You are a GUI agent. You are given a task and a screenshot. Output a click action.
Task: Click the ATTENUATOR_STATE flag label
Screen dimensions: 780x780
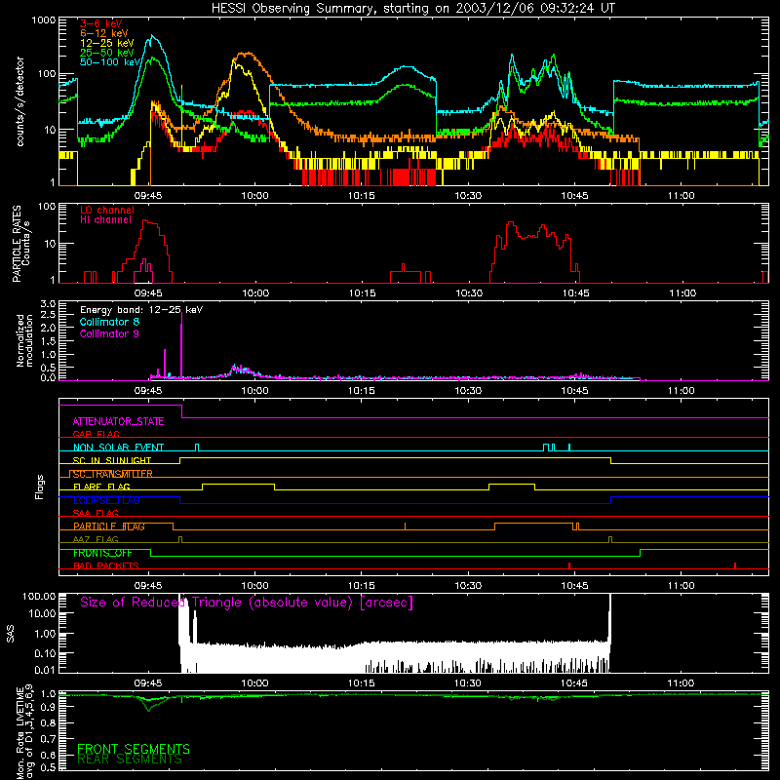tap(118, 422)
